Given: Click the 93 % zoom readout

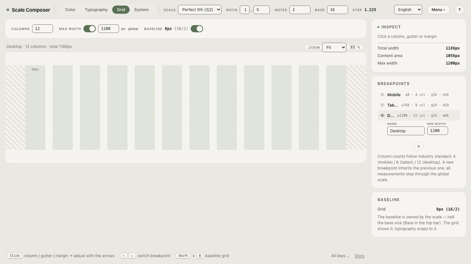Looking at the screenshot, I should pyautogui.click(x=355, y=47).
